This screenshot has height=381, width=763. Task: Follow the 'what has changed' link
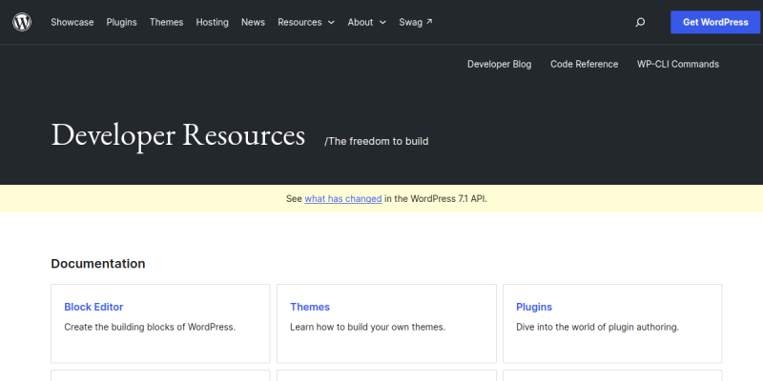click(343, 198)
